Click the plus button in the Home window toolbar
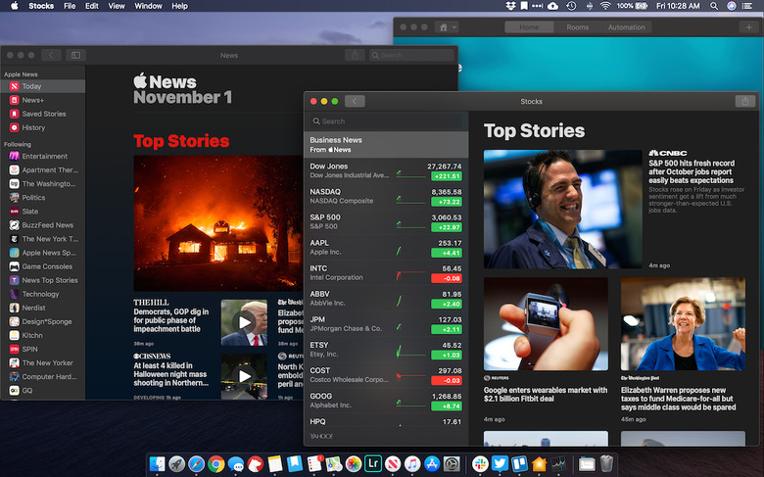Screen dimensions: 764x477 tap(749, 27)
